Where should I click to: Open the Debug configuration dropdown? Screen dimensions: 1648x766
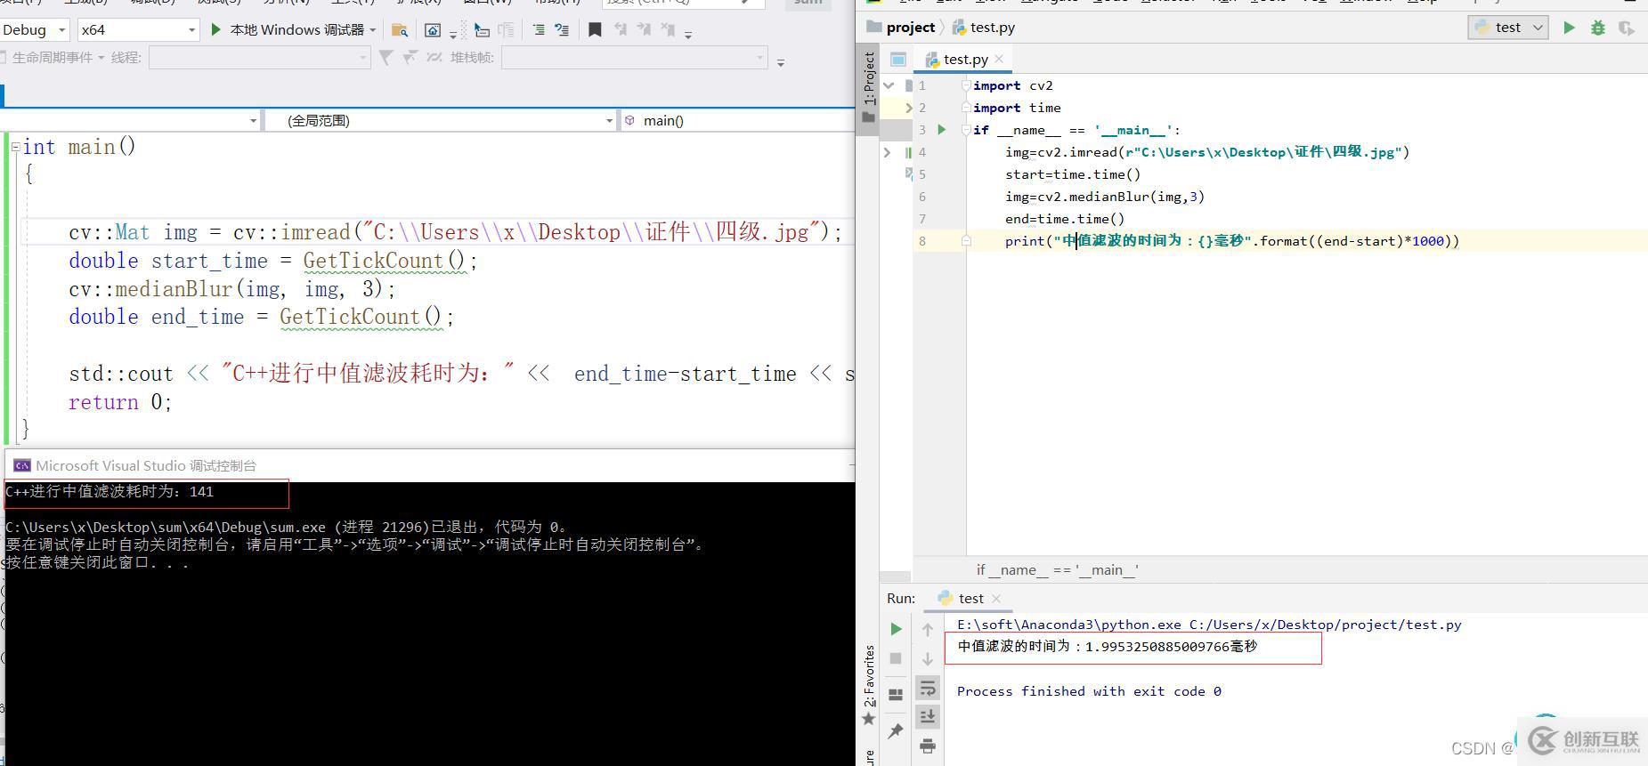tap(61, 30)
